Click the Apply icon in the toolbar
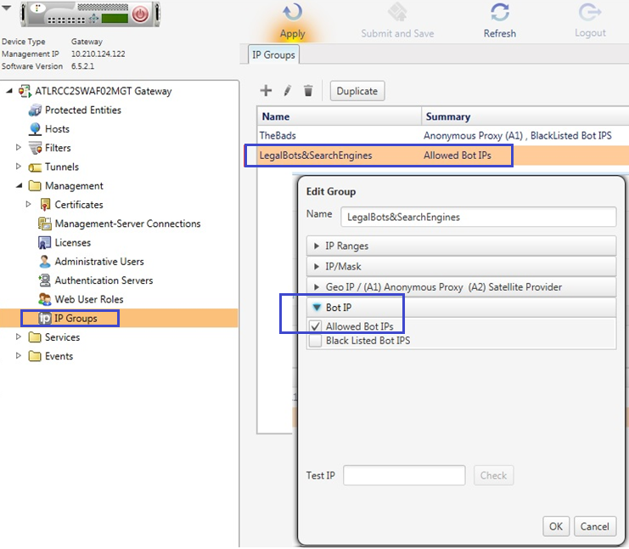The height and width of the screenshot is (549, 629). click(293, 13)
